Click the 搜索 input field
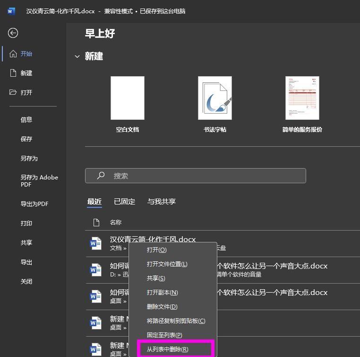The image size is (360, 357). click(196, 176)
